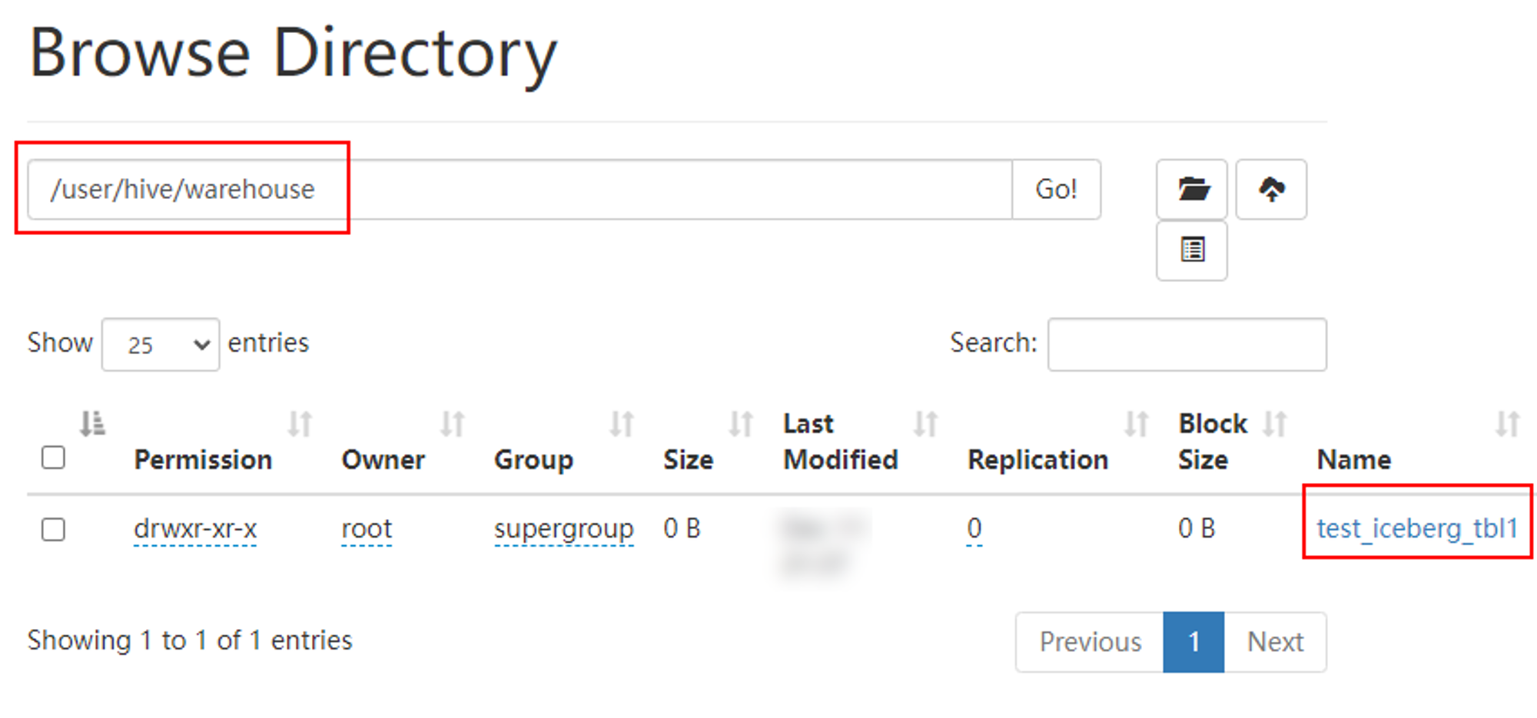Click the upload files cloud icon

coord(1271,189)
